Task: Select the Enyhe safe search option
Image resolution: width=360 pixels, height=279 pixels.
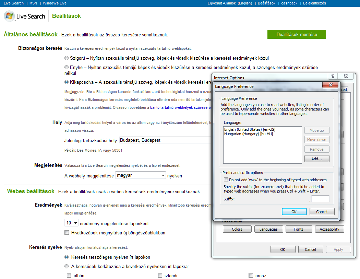Action: click(67, 67)
